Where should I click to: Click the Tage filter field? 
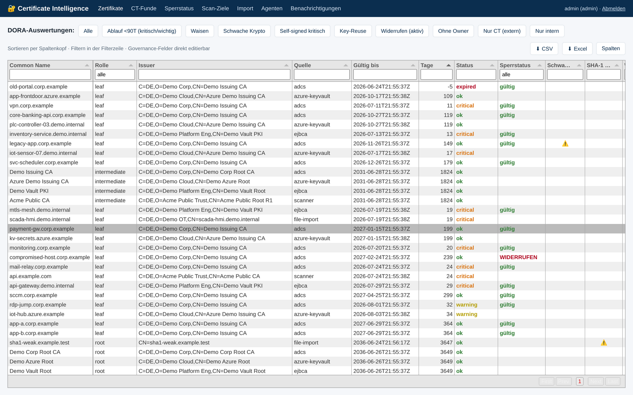[x=436, y=75]
